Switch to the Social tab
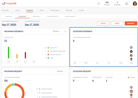Image resolution: width=138 pixels, height=98 pixels. [18, 10]
